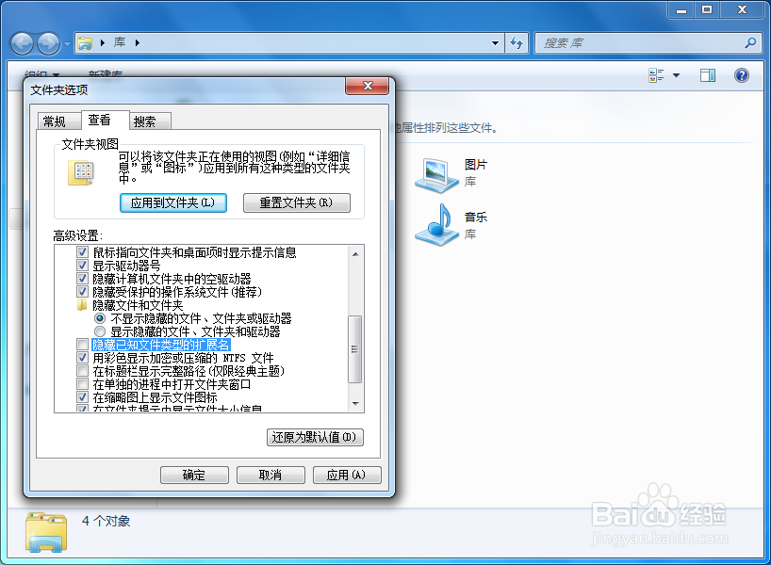The width and height of the screenshot is (771, 565).
Task: Click the 取消 button
Action: click(271, 476)
